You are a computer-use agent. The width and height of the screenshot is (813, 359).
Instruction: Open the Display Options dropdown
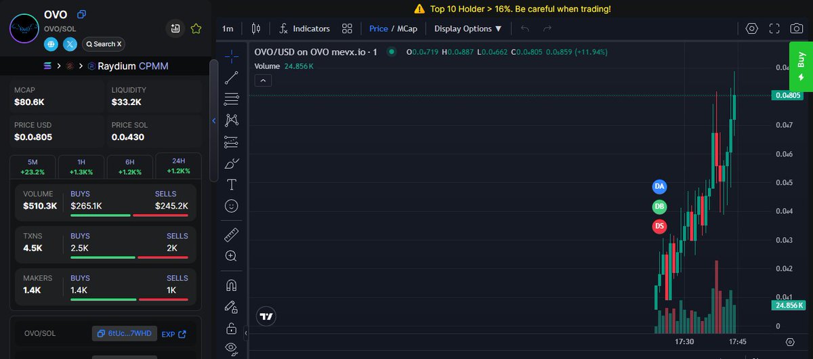(x=468, y=28)
